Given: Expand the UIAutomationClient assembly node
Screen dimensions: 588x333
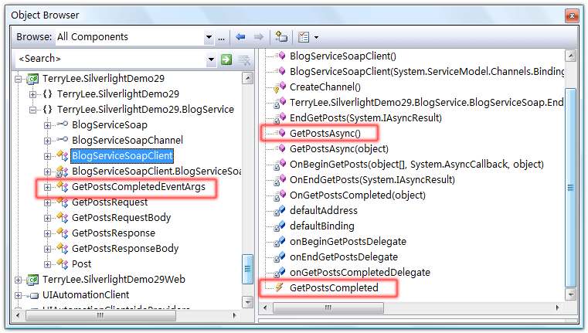Looking at the screenshot, I should click(19, 295).
